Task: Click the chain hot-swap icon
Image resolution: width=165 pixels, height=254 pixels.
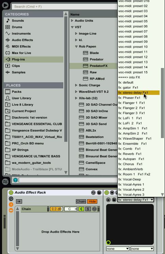Action: (x=94, y=209)
